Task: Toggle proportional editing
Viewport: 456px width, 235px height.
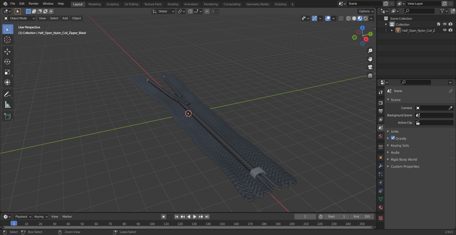Action: [x=207, y=11]
